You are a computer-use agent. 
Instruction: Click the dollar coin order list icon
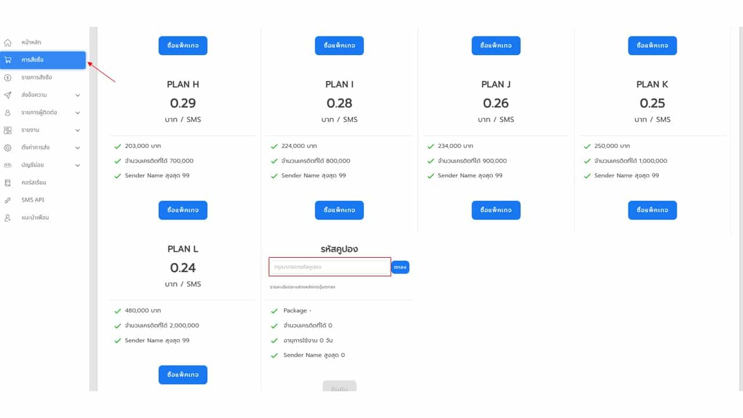(x=8, y=77)
